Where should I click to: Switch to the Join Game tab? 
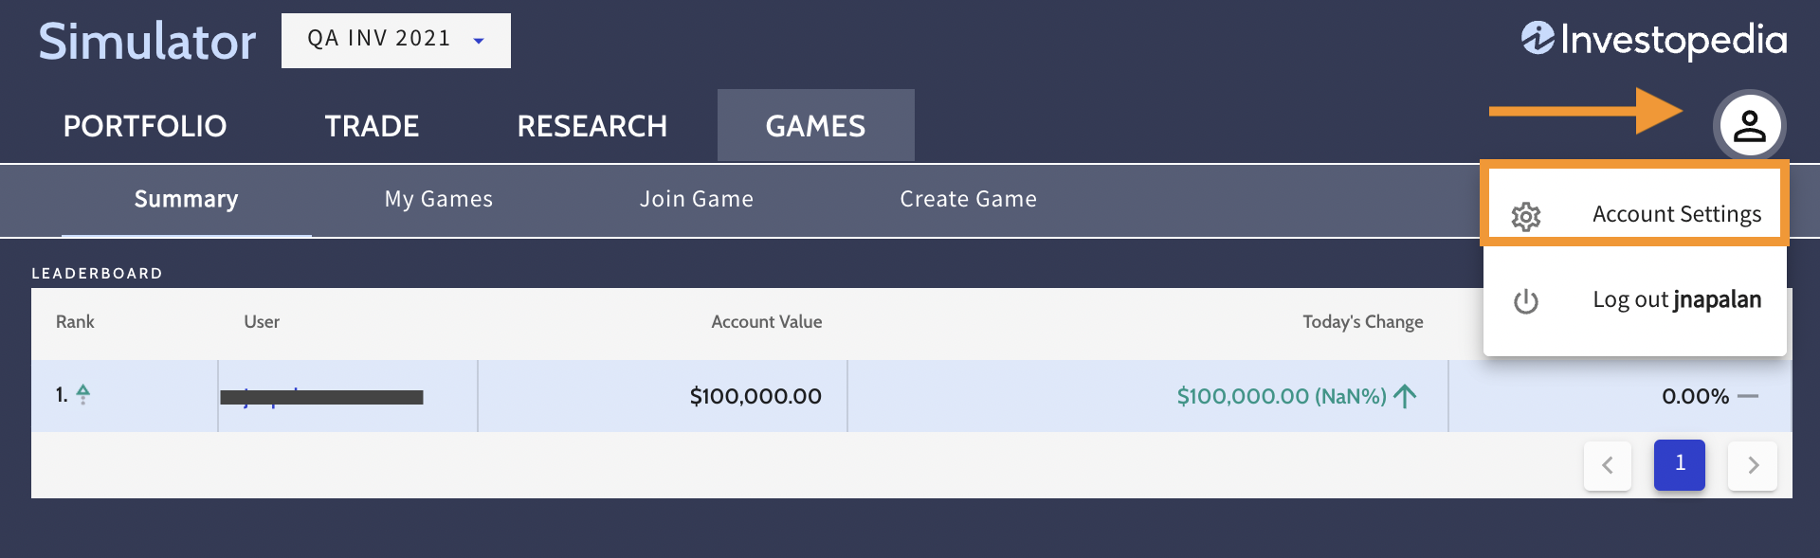click(x=697, y=199)
